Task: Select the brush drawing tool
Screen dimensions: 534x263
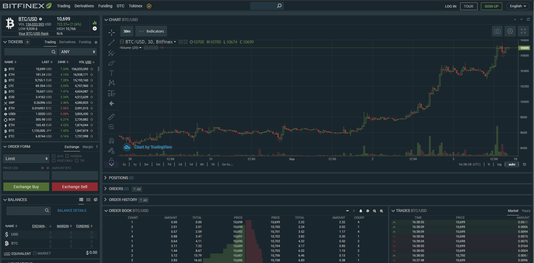Action: (111, 63)
